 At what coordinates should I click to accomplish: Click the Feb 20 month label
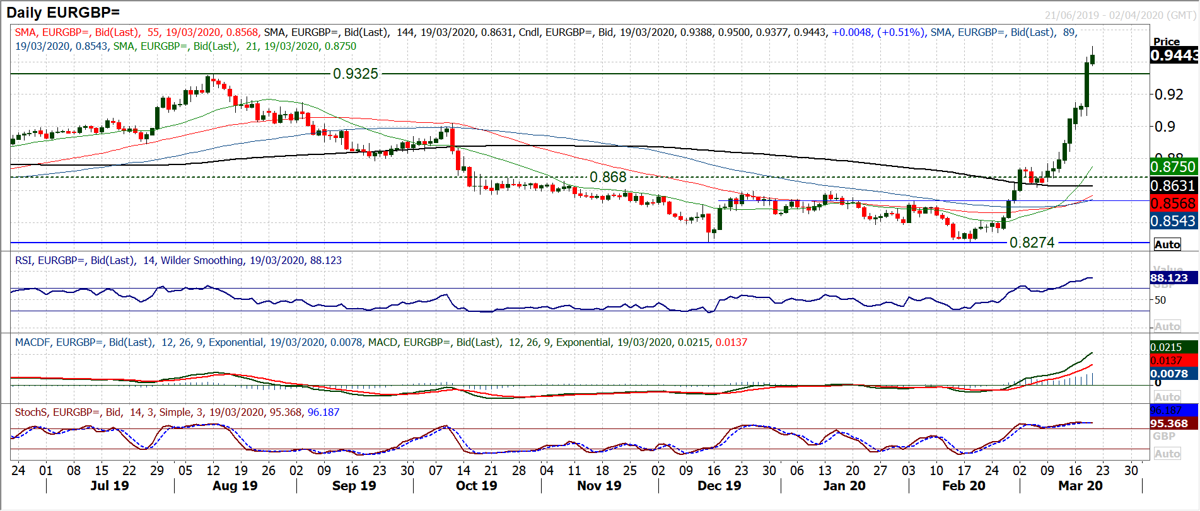tap(964, 486)
